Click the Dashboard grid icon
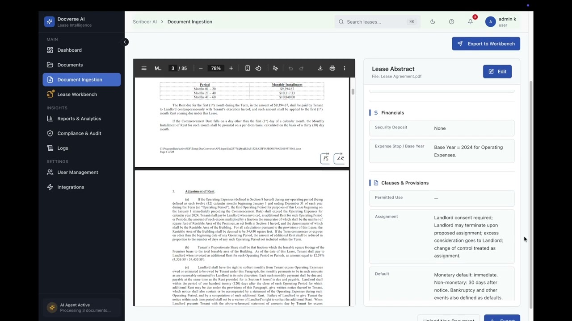 (50, 50)
